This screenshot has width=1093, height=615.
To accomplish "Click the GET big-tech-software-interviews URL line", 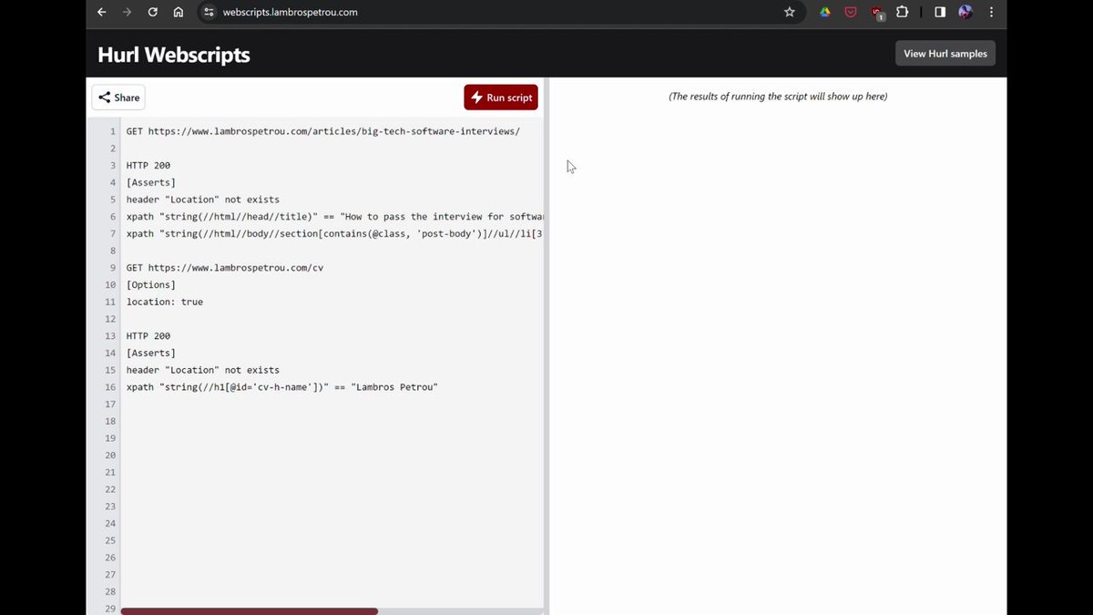I will 323,131.
